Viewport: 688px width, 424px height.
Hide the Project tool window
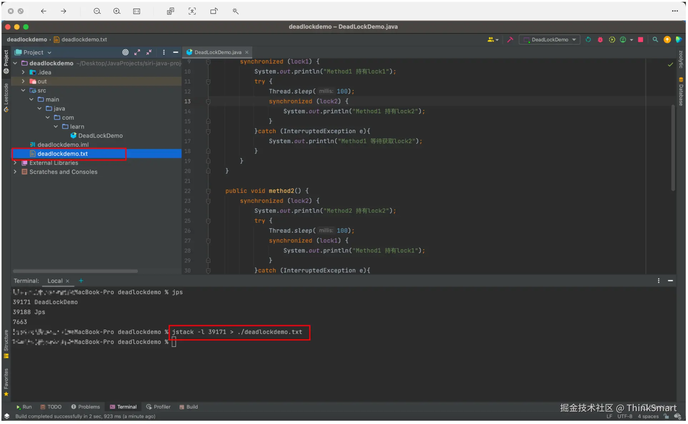click(x=175, y=52)
